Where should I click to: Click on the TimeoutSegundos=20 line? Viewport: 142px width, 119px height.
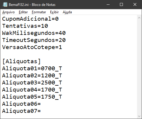point(34,40)
